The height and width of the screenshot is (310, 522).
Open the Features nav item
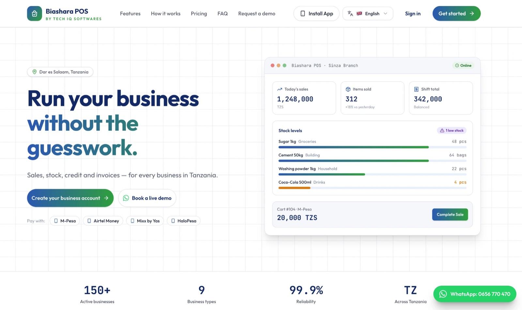[130, 13]
